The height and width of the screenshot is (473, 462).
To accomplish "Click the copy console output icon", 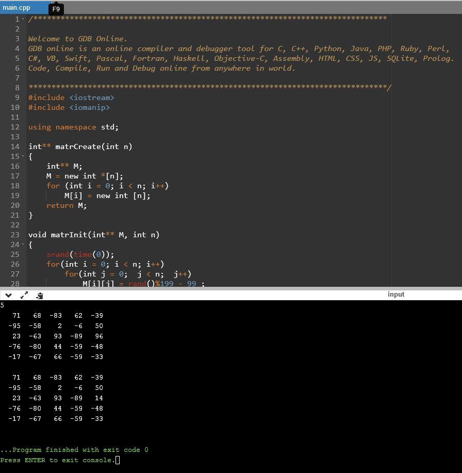I will point(40,295).
